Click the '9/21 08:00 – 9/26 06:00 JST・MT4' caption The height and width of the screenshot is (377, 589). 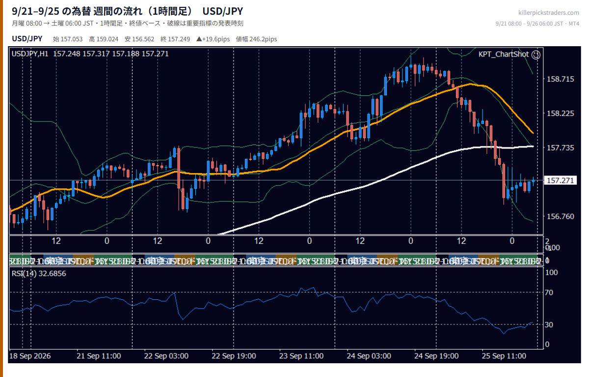click(537, 23)
